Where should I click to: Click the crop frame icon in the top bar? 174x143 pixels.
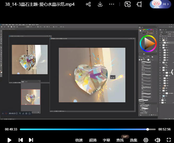point(139,4)
